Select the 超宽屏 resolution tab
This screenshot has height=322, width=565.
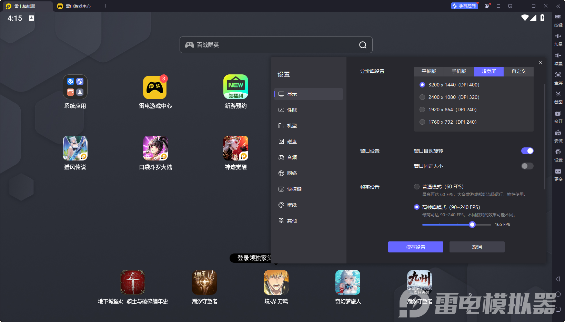tap(489, 72)
